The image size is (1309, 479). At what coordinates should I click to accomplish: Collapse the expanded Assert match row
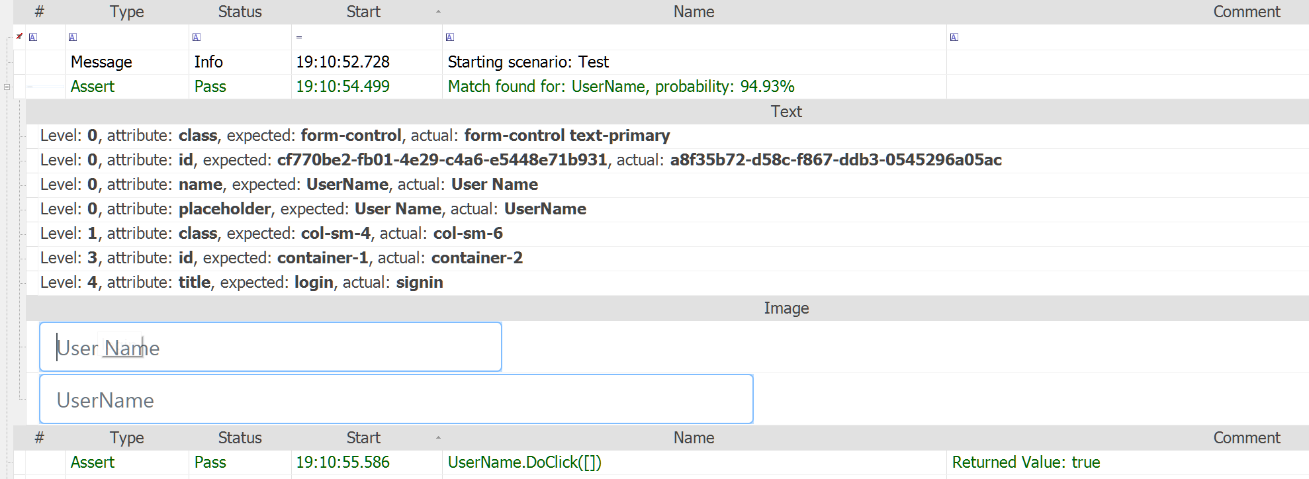point(7,87)
